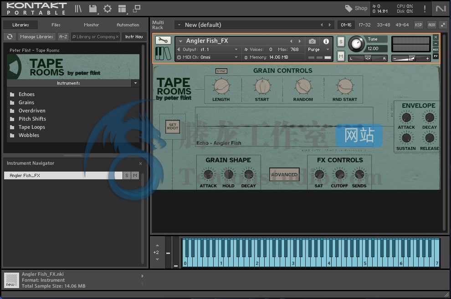Image resolution: width=451 pixels, height=299 pixels.
Task: Toggle the AUX button in rack header
Action: 432,25
